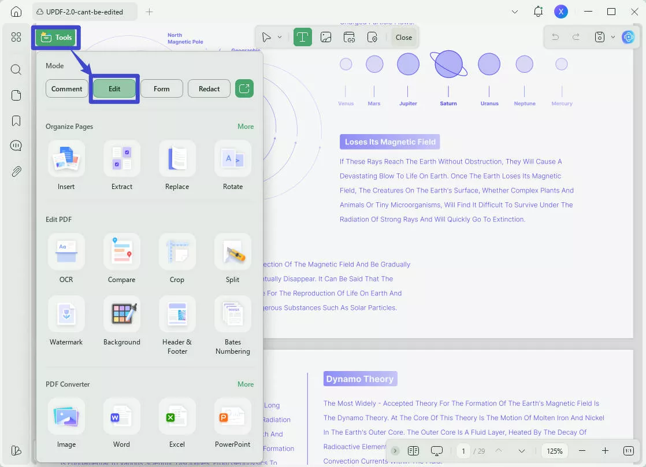
Task: Click the home icon
Action: click(x=16, y=12)
